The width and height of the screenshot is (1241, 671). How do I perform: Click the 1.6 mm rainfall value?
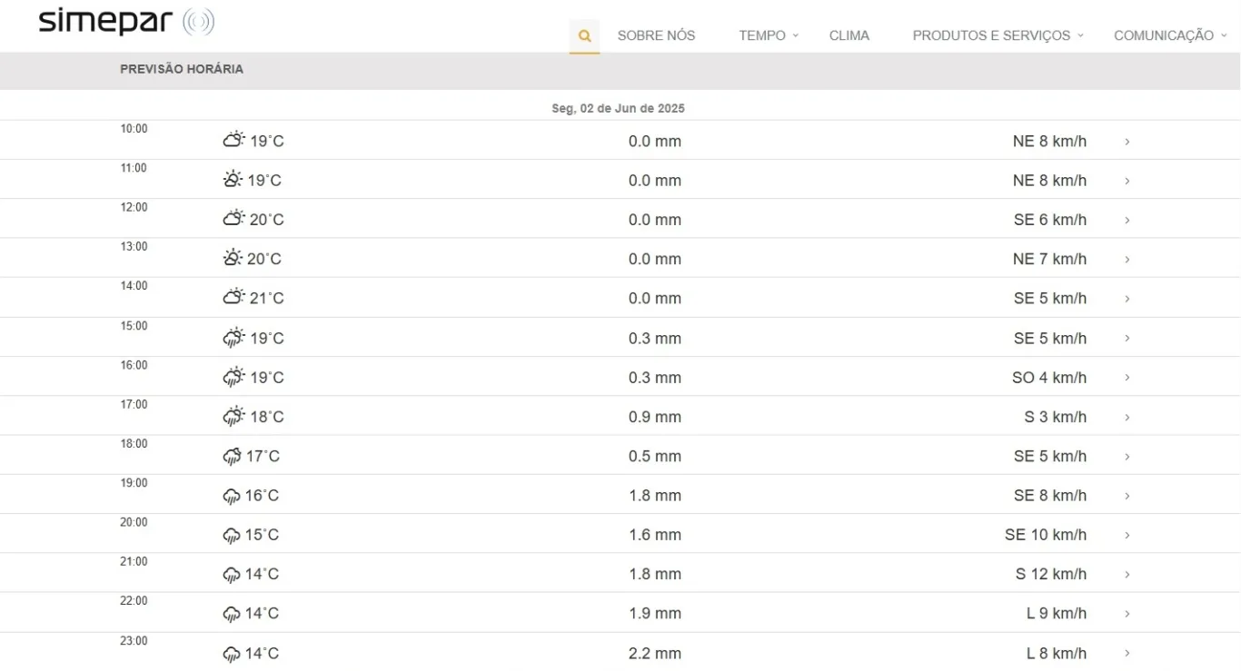coord(655,535)
